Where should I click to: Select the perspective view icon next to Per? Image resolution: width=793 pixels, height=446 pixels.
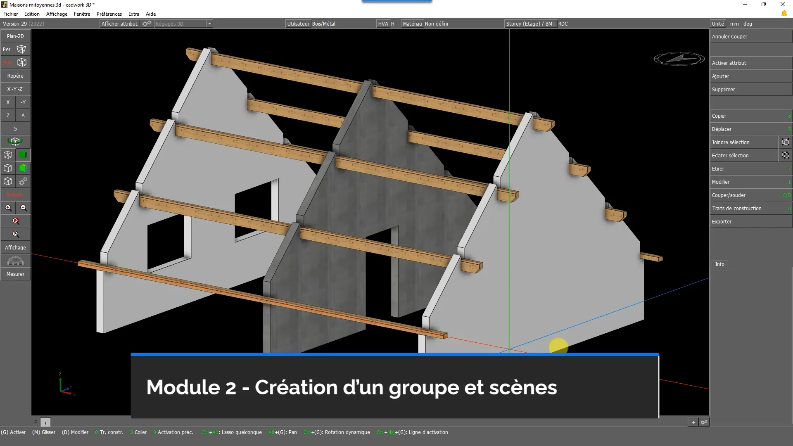22,49
